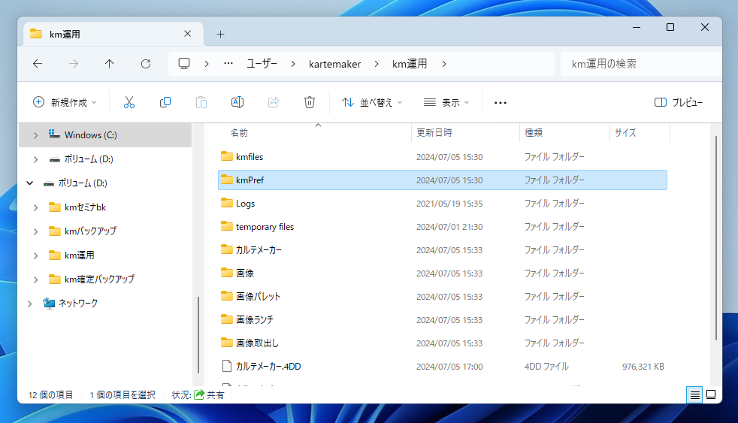Toggle the preview pane (プレビュー)
The image size is (738, 423).
679,102
